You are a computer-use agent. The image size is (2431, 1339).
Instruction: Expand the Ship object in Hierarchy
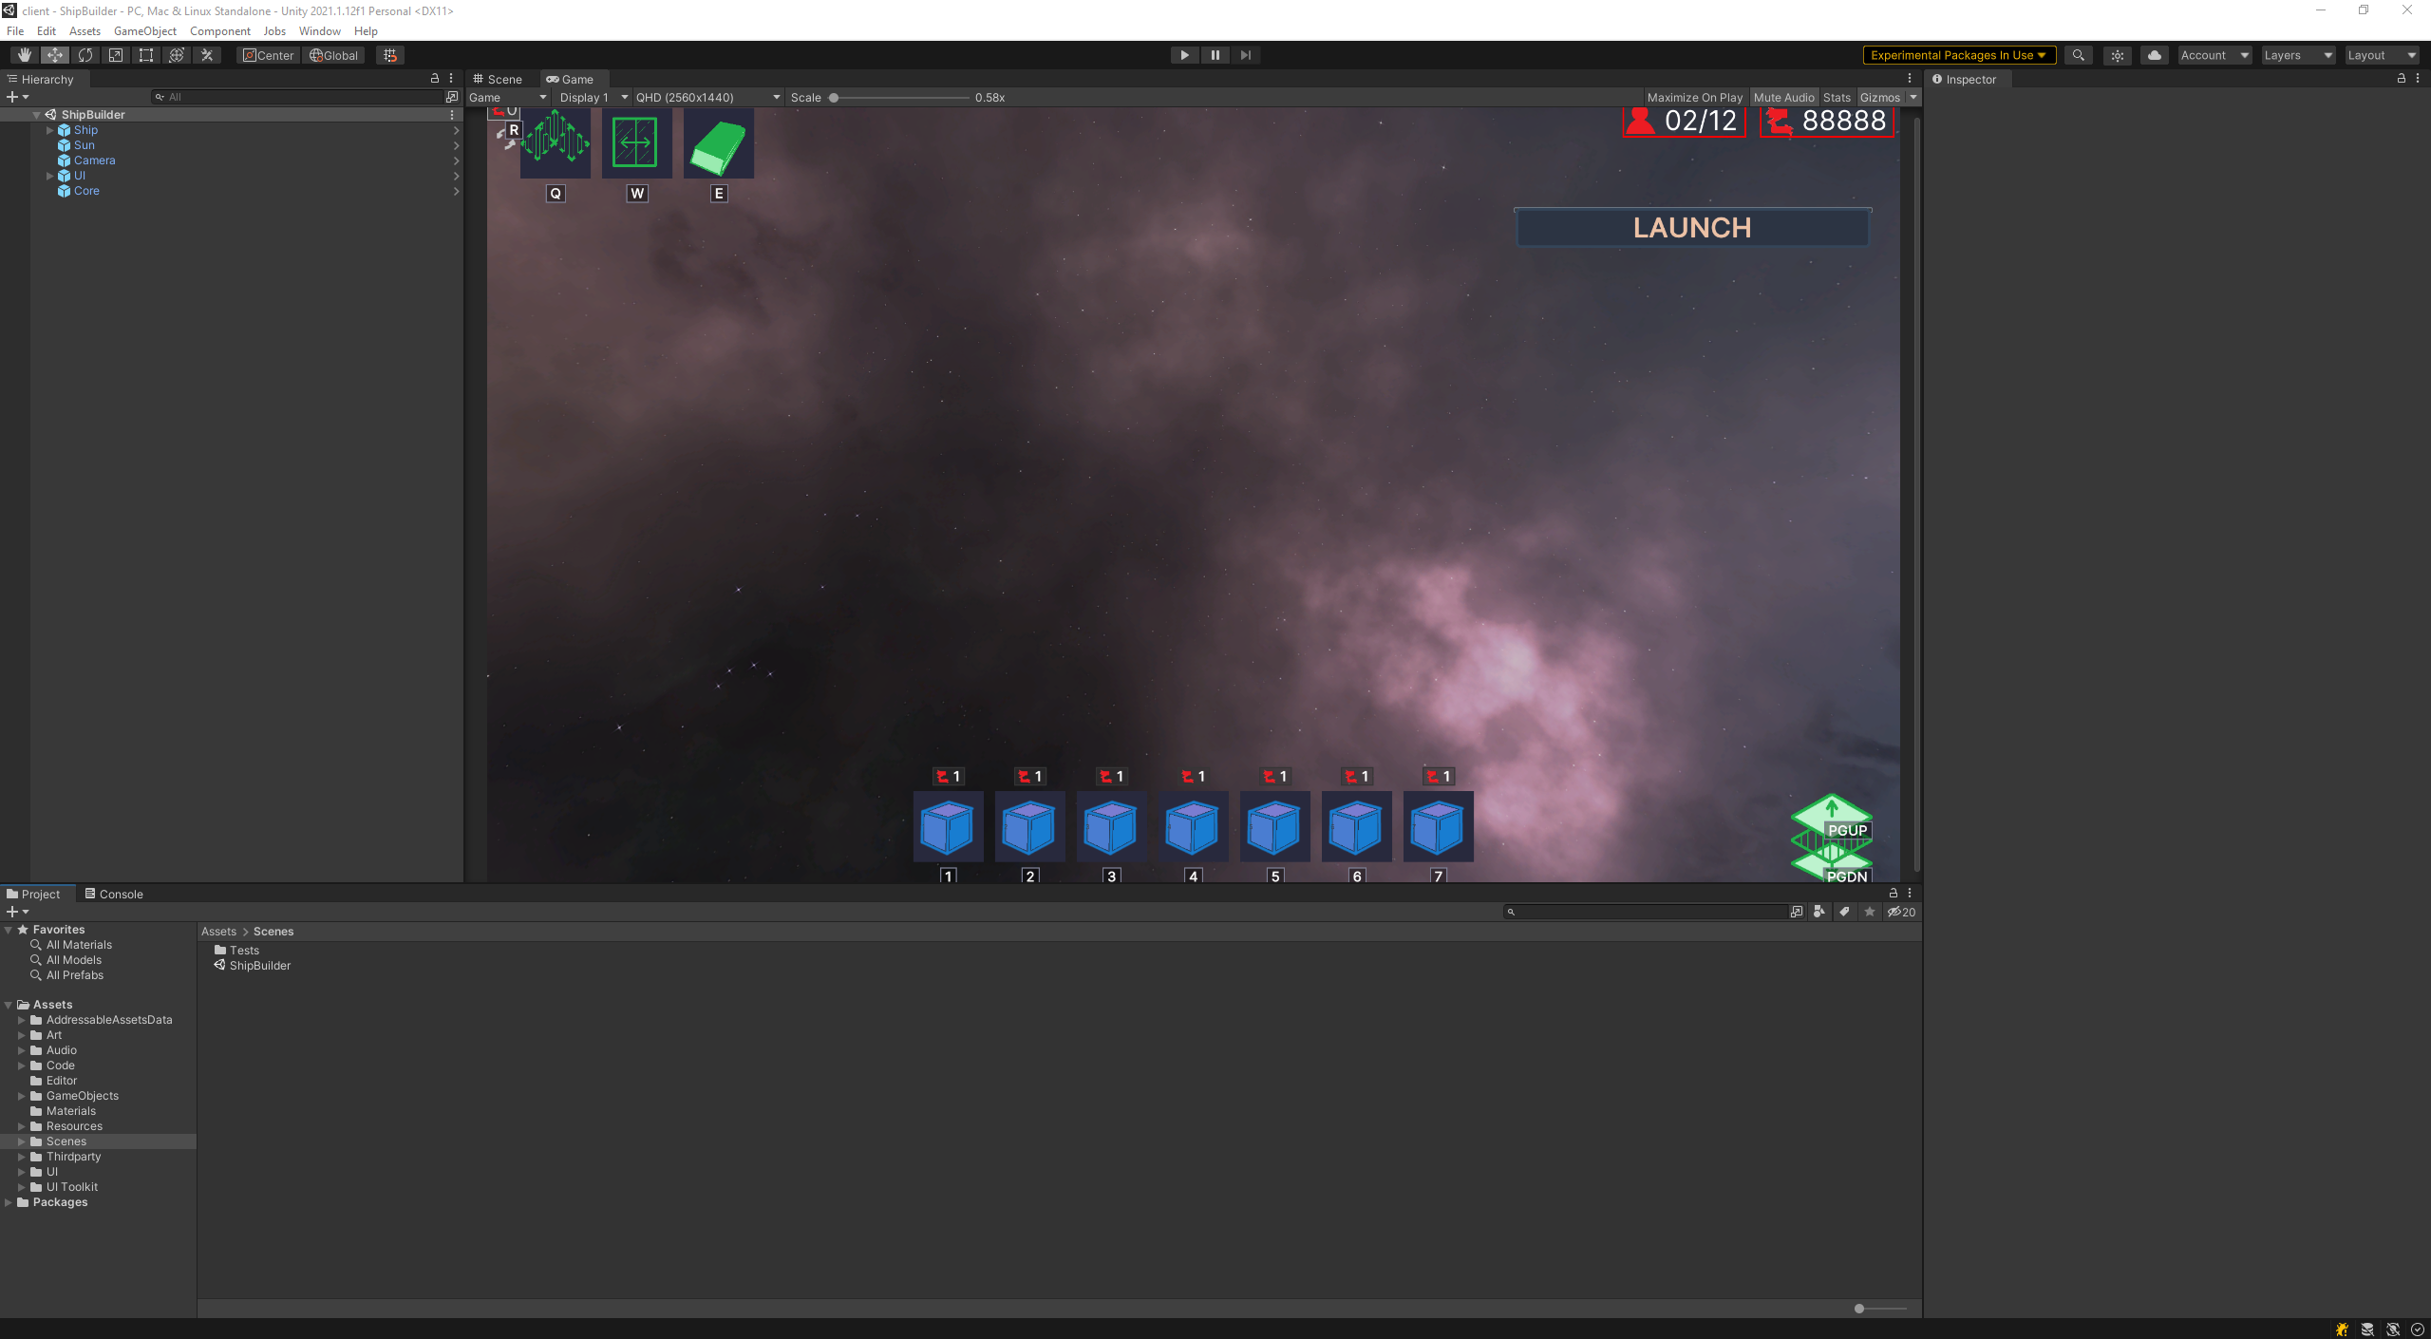coord(49,130)
